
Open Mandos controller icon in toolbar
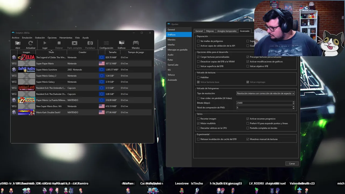pyautogui.click(x=136, y=43)
